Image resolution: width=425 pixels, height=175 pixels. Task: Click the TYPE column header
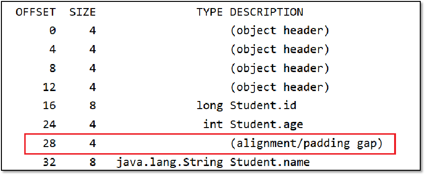(x=210, y=12)
